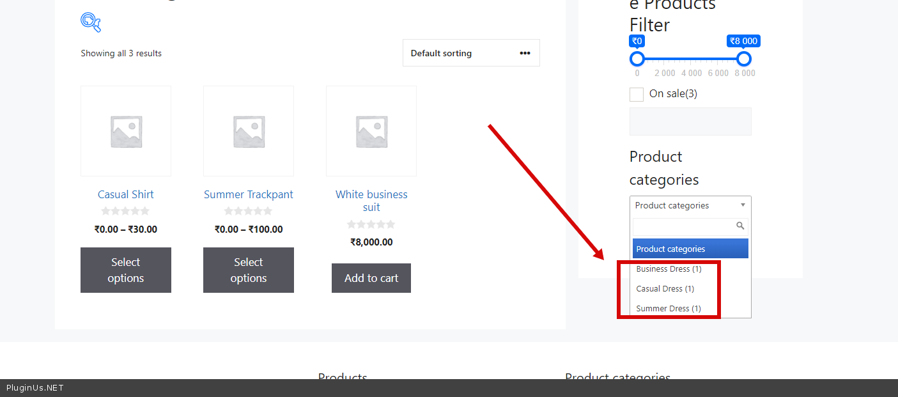Click the star rating under Summer Trackpant
The height and width of the screenshot is (397, 898).
coord(249,211)
